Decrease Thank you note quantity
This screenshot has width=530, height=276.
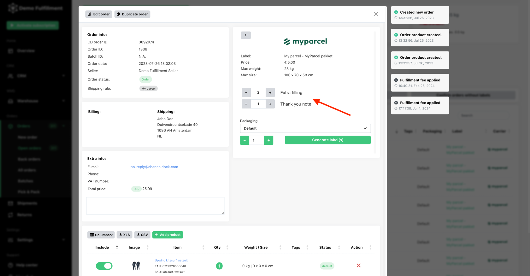coord(246,104)
